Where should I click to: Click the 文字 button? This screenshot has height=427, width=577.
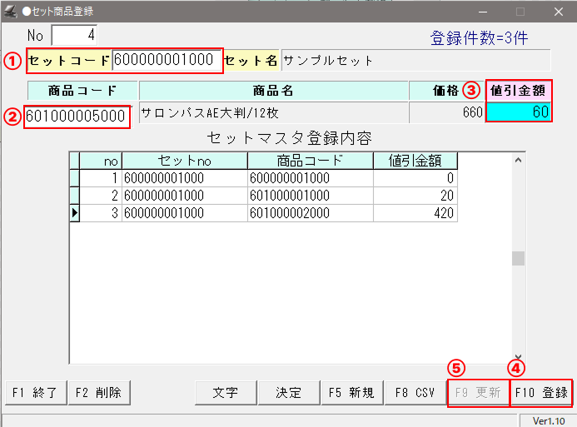tap(225, 393)
